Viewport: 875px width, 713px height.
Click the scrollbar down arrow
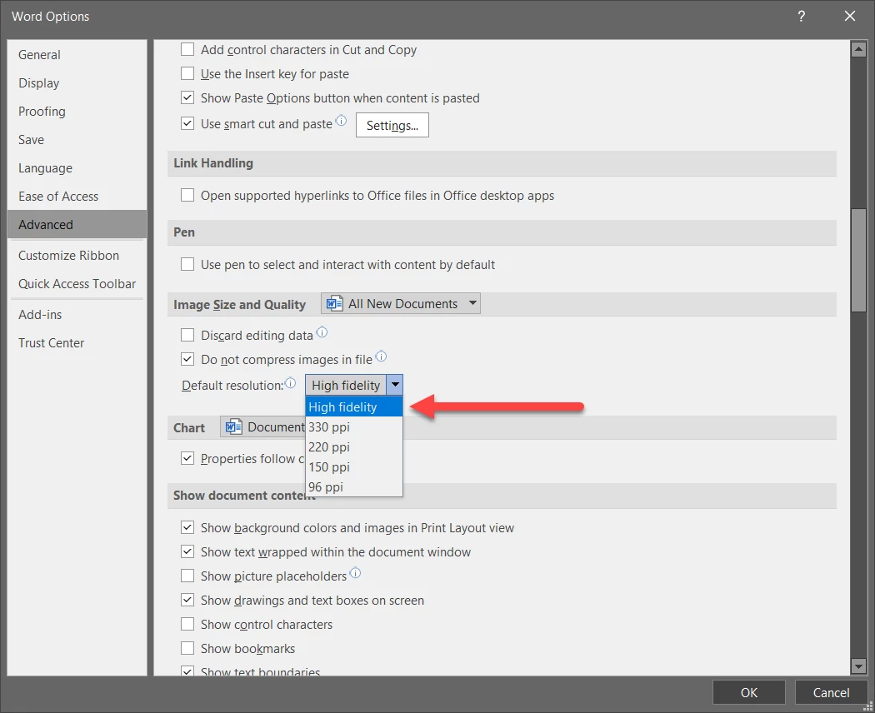858,666
